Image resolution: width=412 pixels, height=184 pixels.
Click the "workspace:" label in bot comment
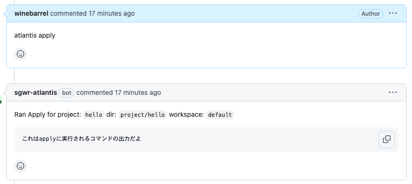pos(186,115)
